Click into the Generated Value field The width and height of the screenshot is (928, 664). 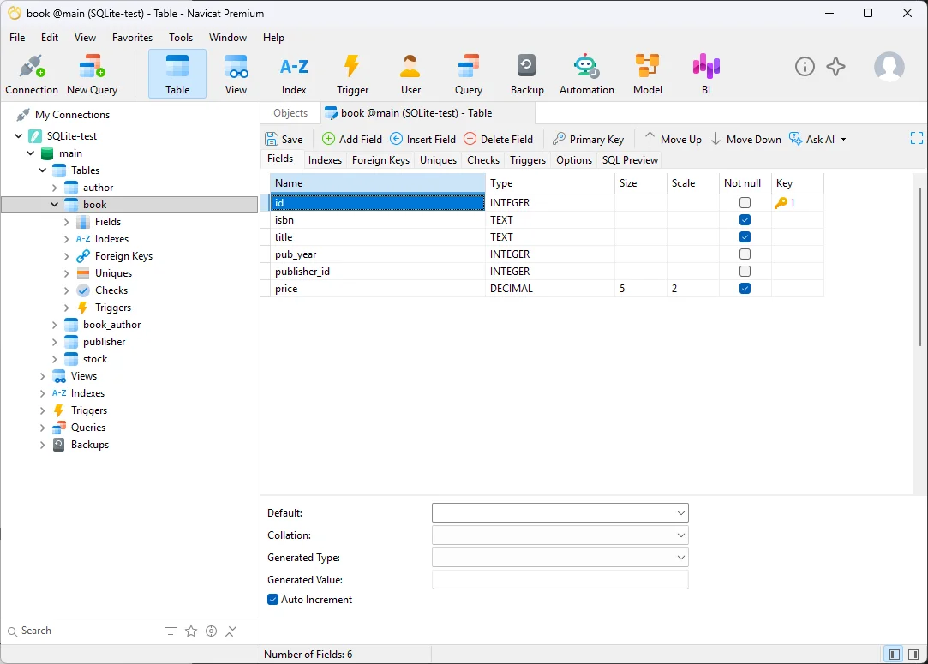(560, 580)
